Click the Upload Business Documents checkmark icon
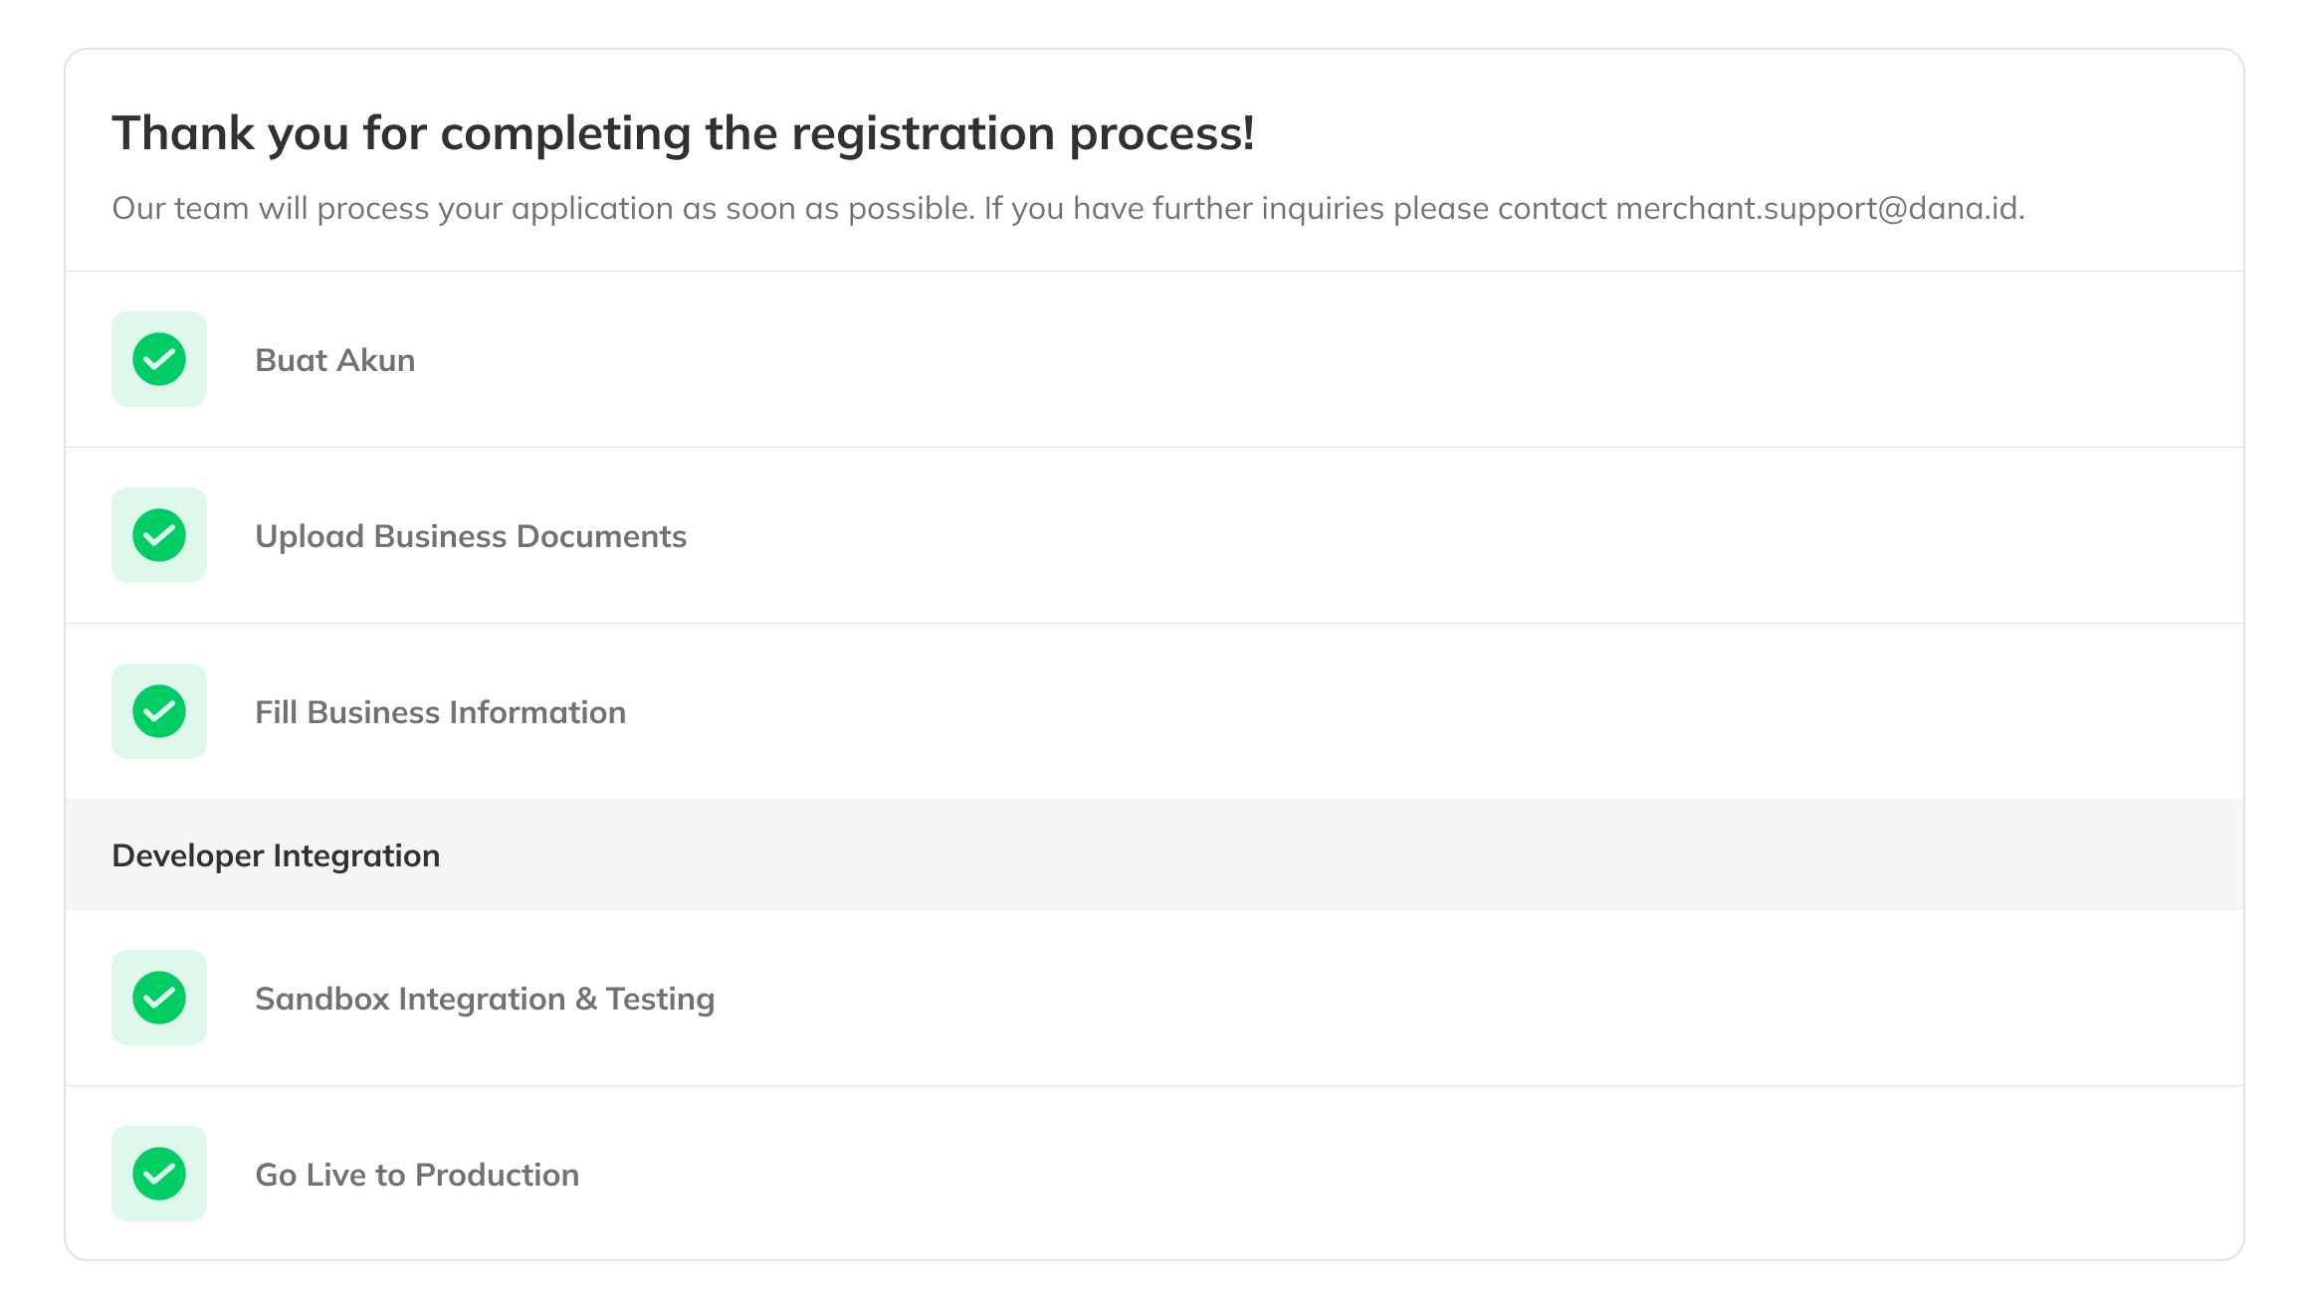This screenshot has height=1309, width=2309. [159, 535]
